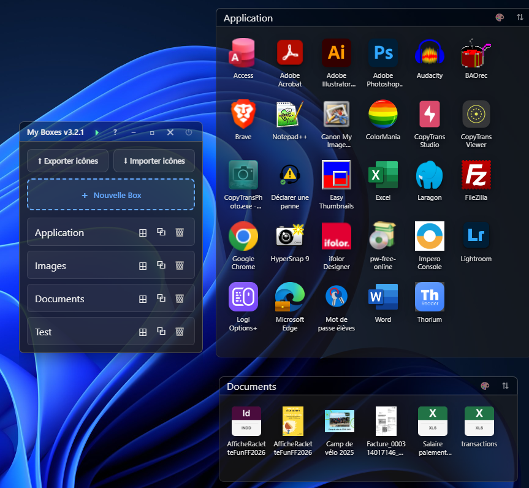Launch Adobe Photoshop icon
Screen dimensions: 529x488
[x=383, y=53]
